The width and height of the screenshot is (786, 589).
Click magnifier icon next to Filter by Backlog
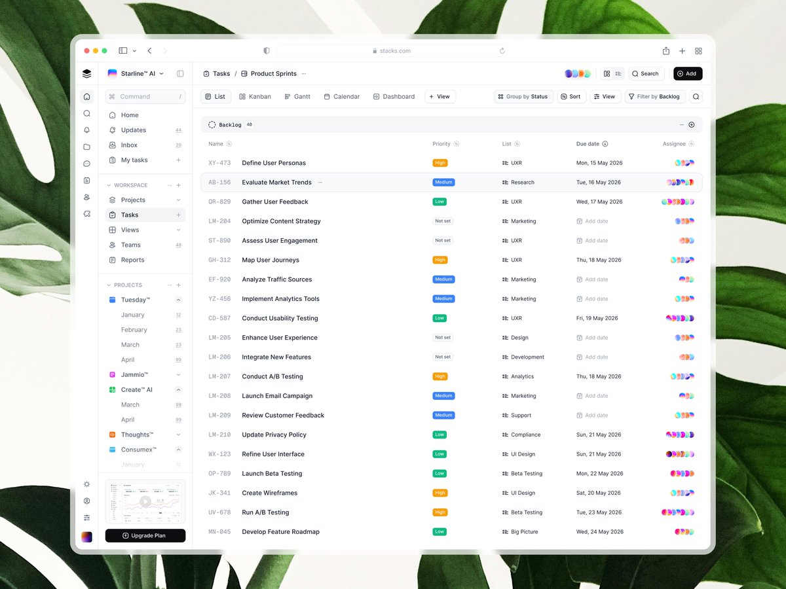[696, 96]
